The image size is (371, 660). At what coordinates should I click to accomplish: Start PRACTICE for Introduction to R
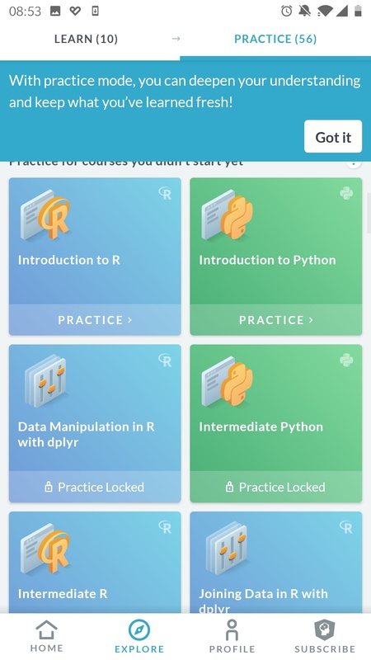tap(95, 320)
